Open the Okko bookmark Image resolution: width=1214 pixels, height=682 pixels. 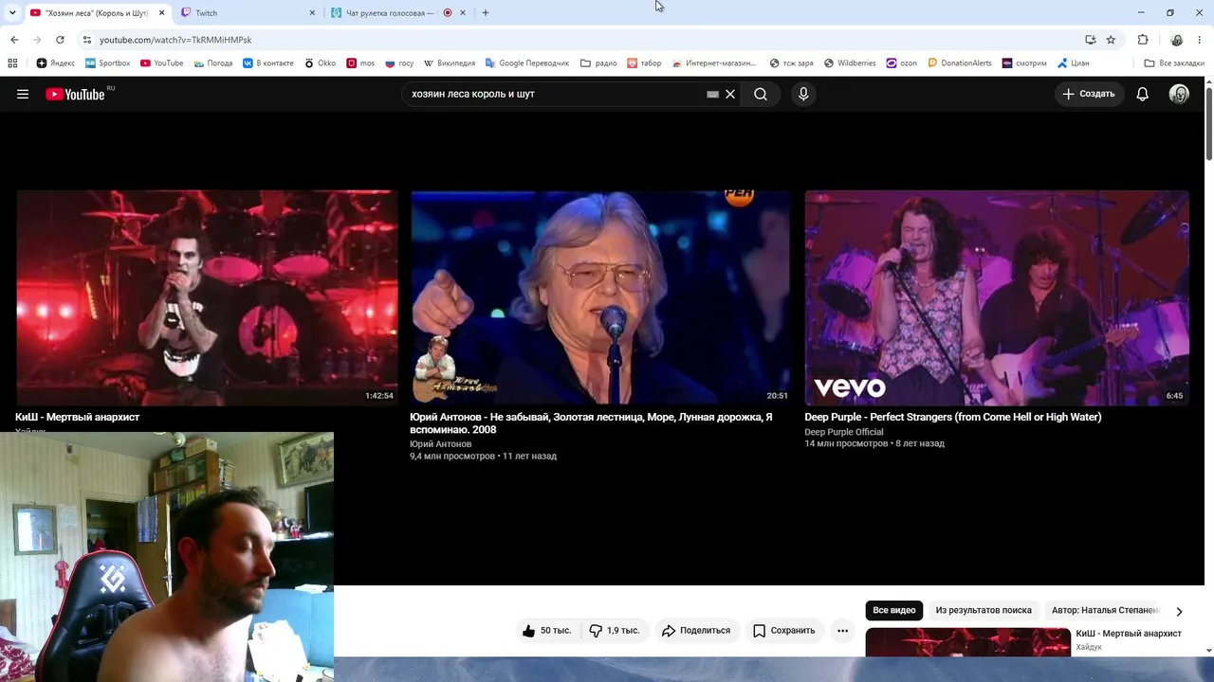(x=320, y=63)
